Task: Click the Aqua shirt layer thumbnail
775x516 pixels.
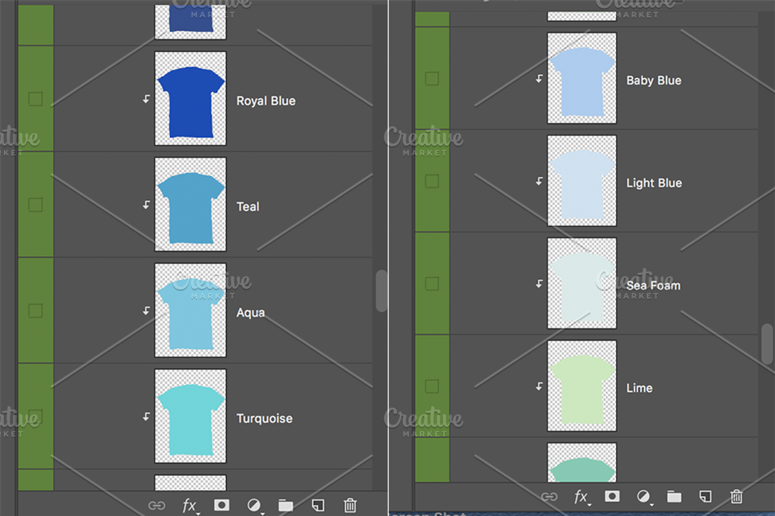Action: 191,310
